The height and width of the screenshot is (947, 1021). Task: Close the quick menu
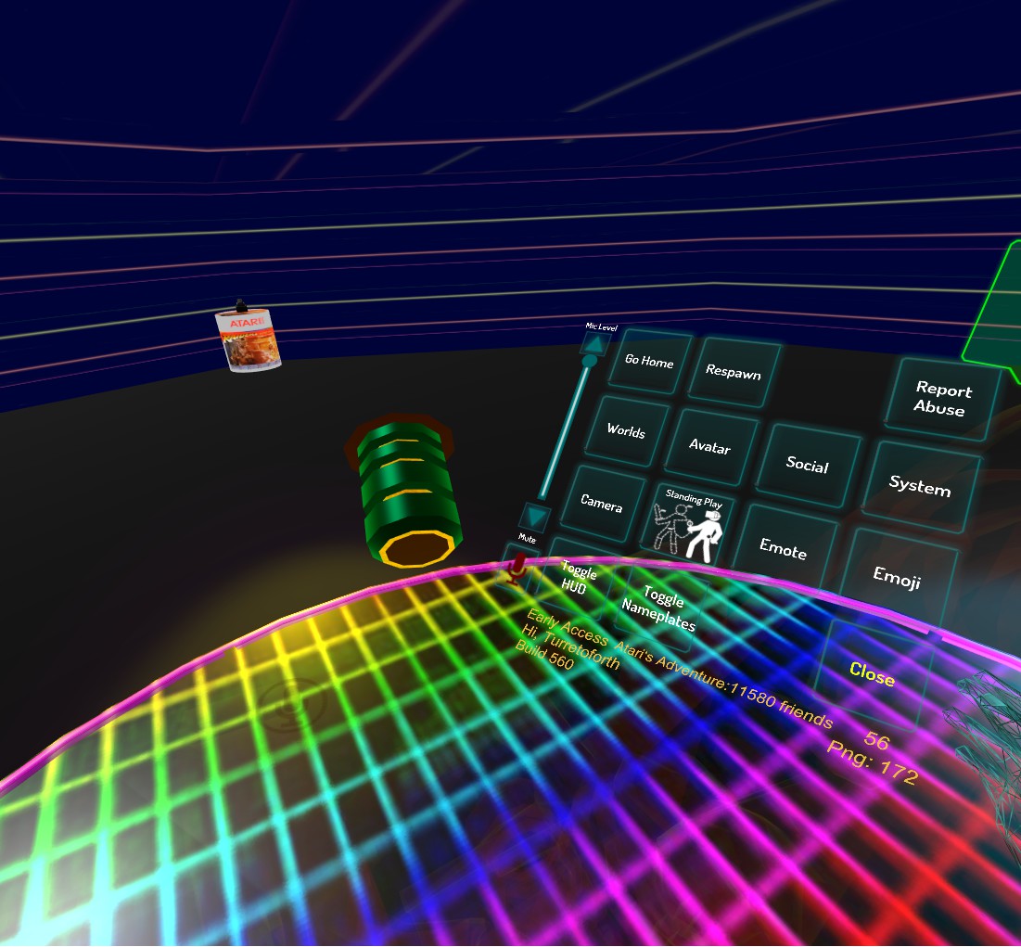coord(872,674)
